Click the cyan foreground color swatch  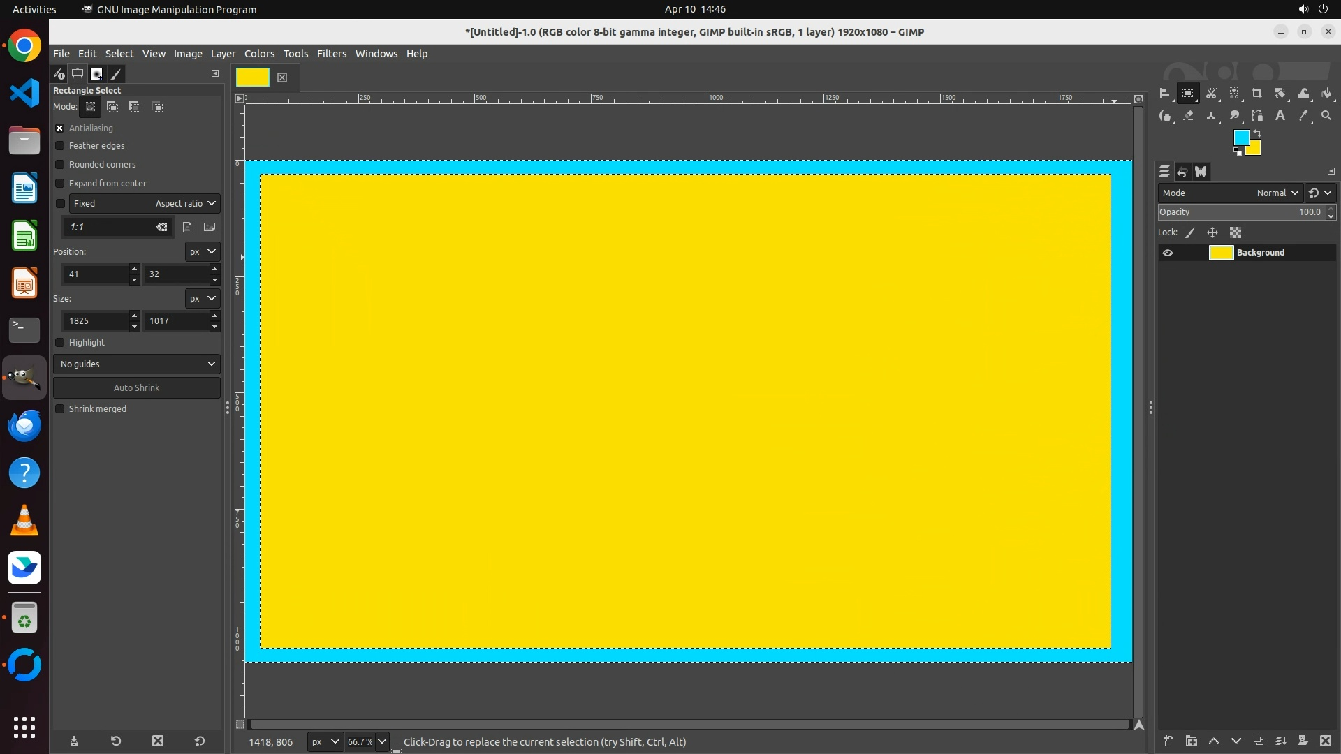(x=1240, y=137)
